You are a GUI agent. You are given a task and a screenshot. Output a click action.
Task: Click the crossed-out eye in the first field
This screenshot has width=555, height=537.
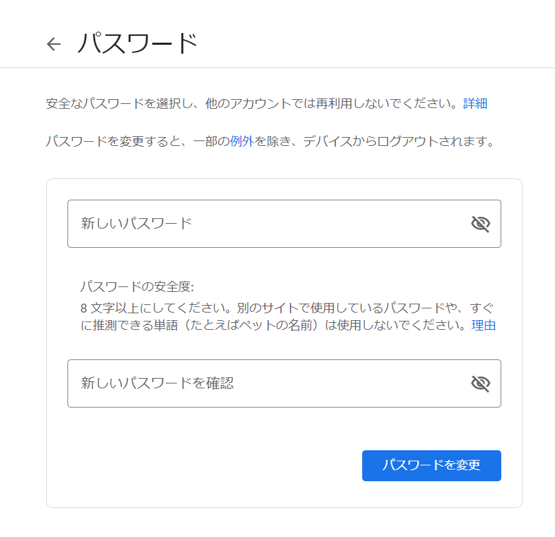(481, 223)
